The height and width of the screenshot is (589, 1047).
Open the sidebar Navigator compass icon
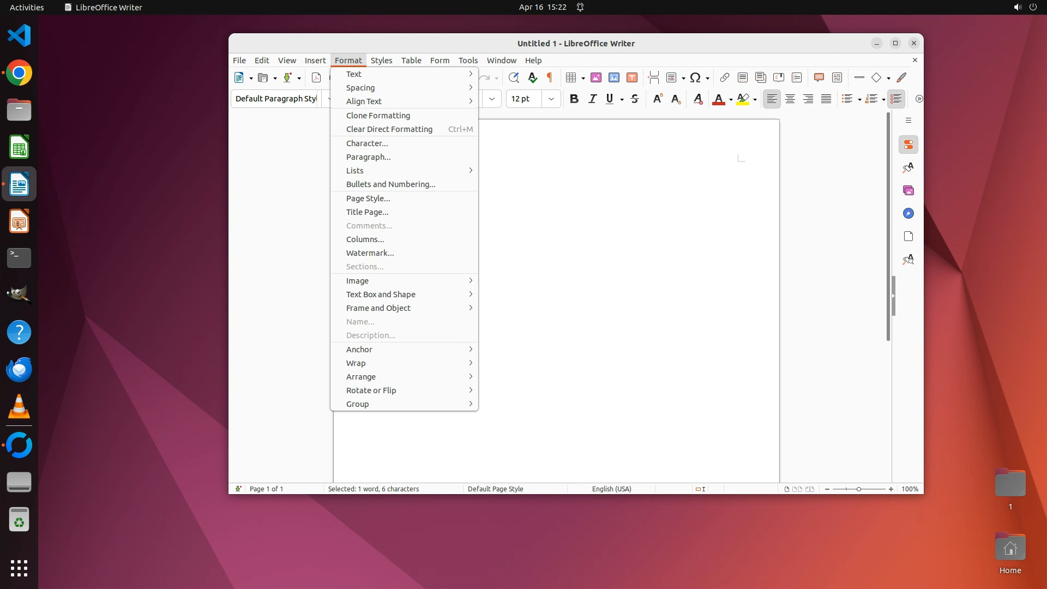908,213
